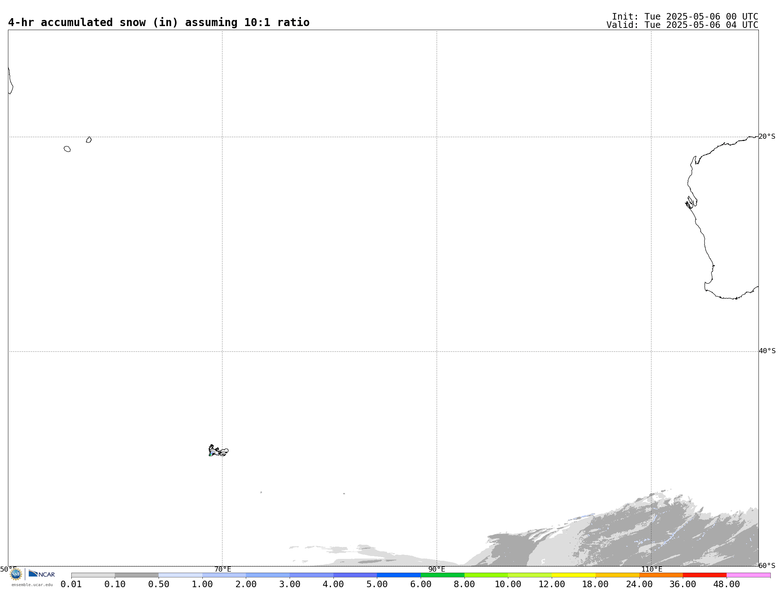Select the periwinkle 3.00 color swatch
Image resolution: width=782 pixels, height=589 pixels.
click(311, 575)
